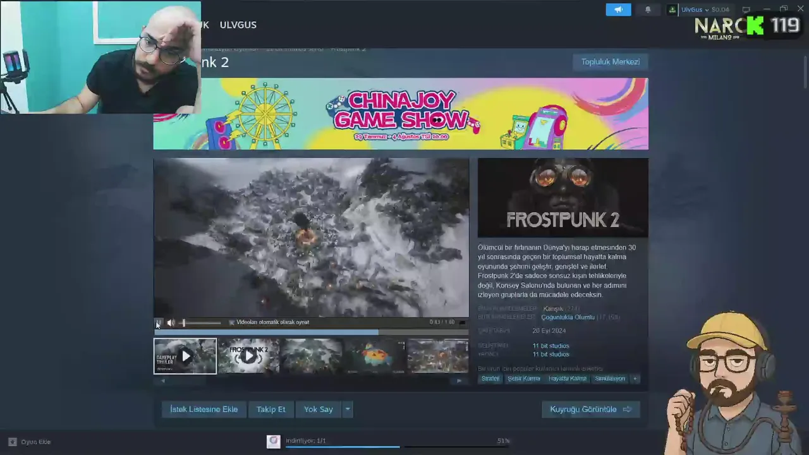Viewport: 809px width, 455px height.
Task: Toggle 'Videoları otomatik olarak oynat' checkbox
Action: click(232, 322)
